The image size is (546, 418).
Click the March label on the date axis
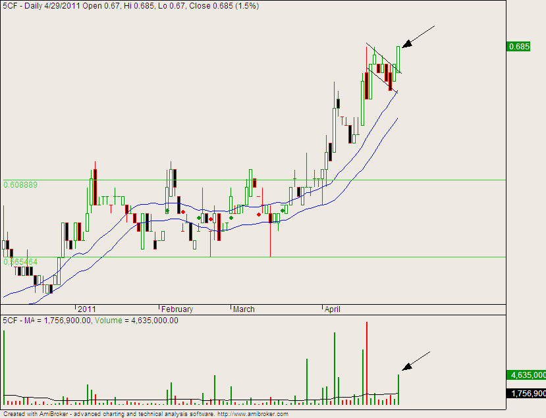click(x=244, y=309)
